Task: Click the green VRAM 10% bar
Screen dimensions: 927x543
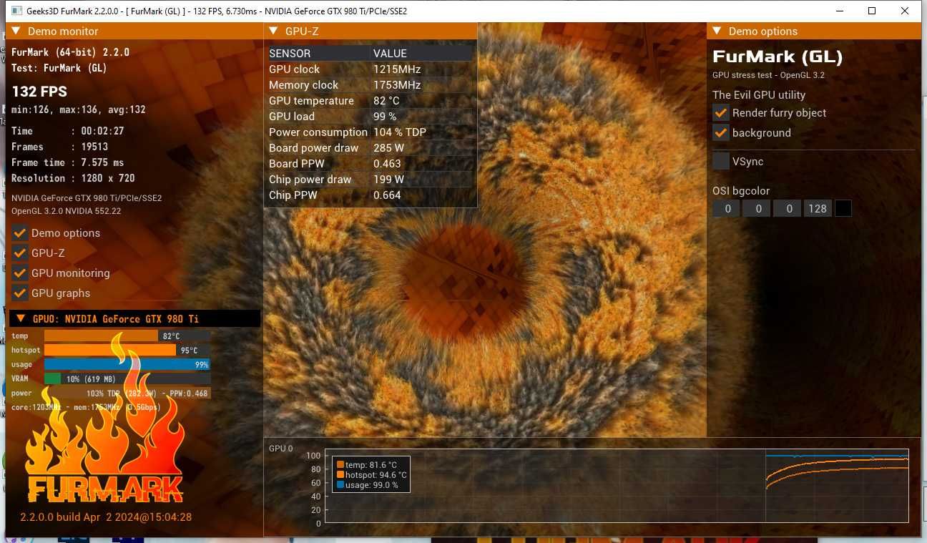Action: tap(53, 379)
